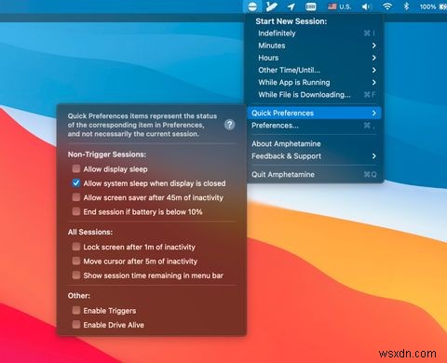Open the Preferences... menu item
This screenshot has width=447, height=363.
point(315,126)
